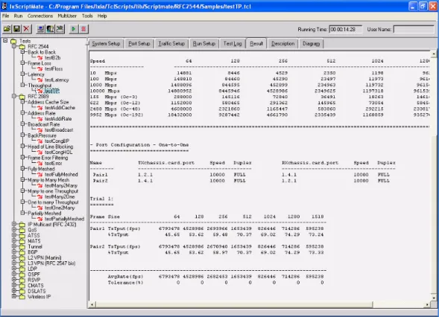The image size is (439, 317).
Task: Open the Help menu
Action: (x=102, y=16)
